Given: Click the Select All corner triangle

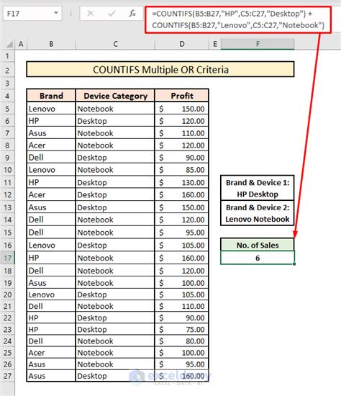Looking at the screenshot, I should click(x=9, y=44).
